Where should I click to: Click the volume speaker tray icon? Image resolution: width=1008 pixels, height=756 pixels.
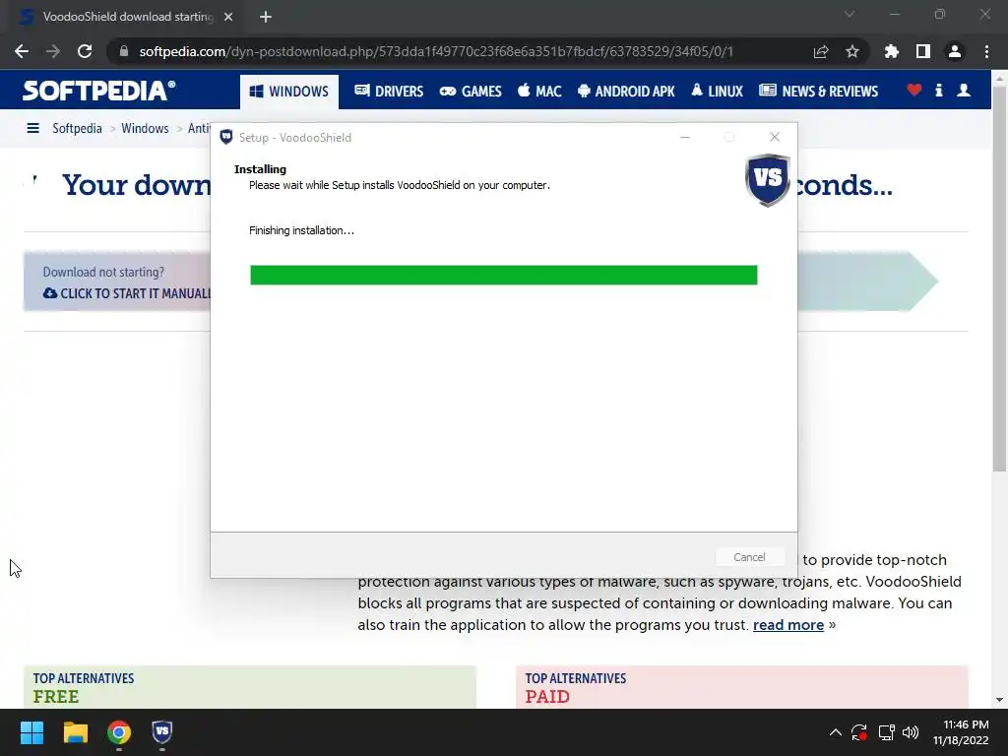point(911,732)
